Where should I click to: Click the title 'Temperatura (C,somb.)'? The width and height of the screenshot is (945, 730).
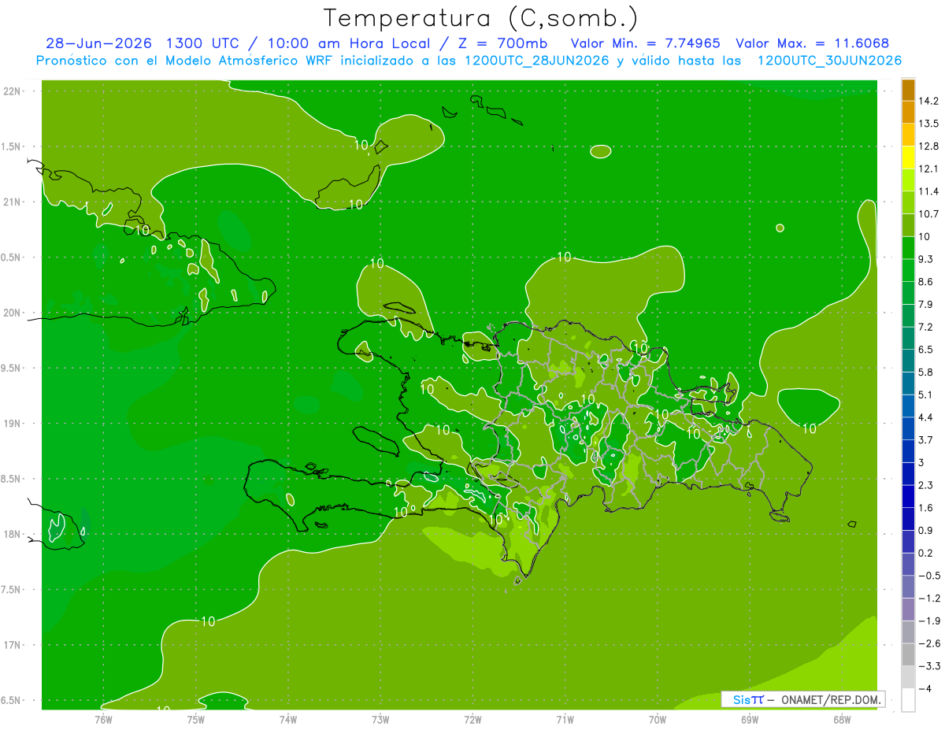[x=481, y=18]
